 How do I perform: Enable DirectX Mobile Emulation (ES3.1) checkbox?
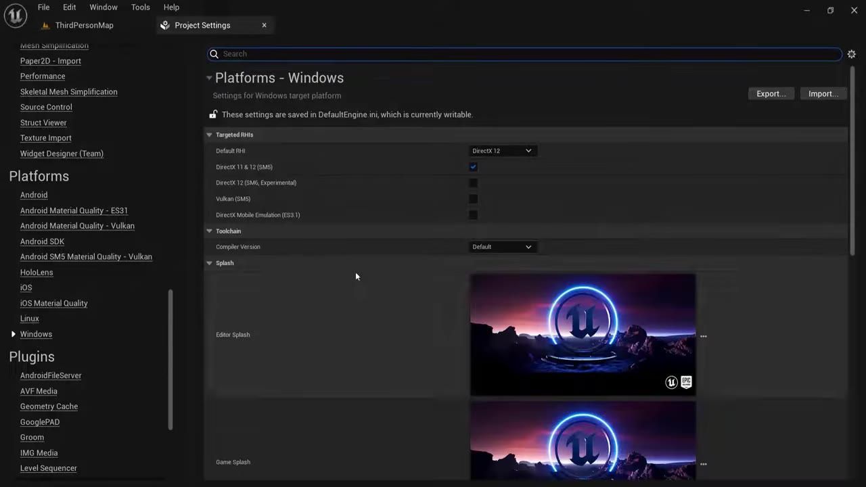[473, 215]
